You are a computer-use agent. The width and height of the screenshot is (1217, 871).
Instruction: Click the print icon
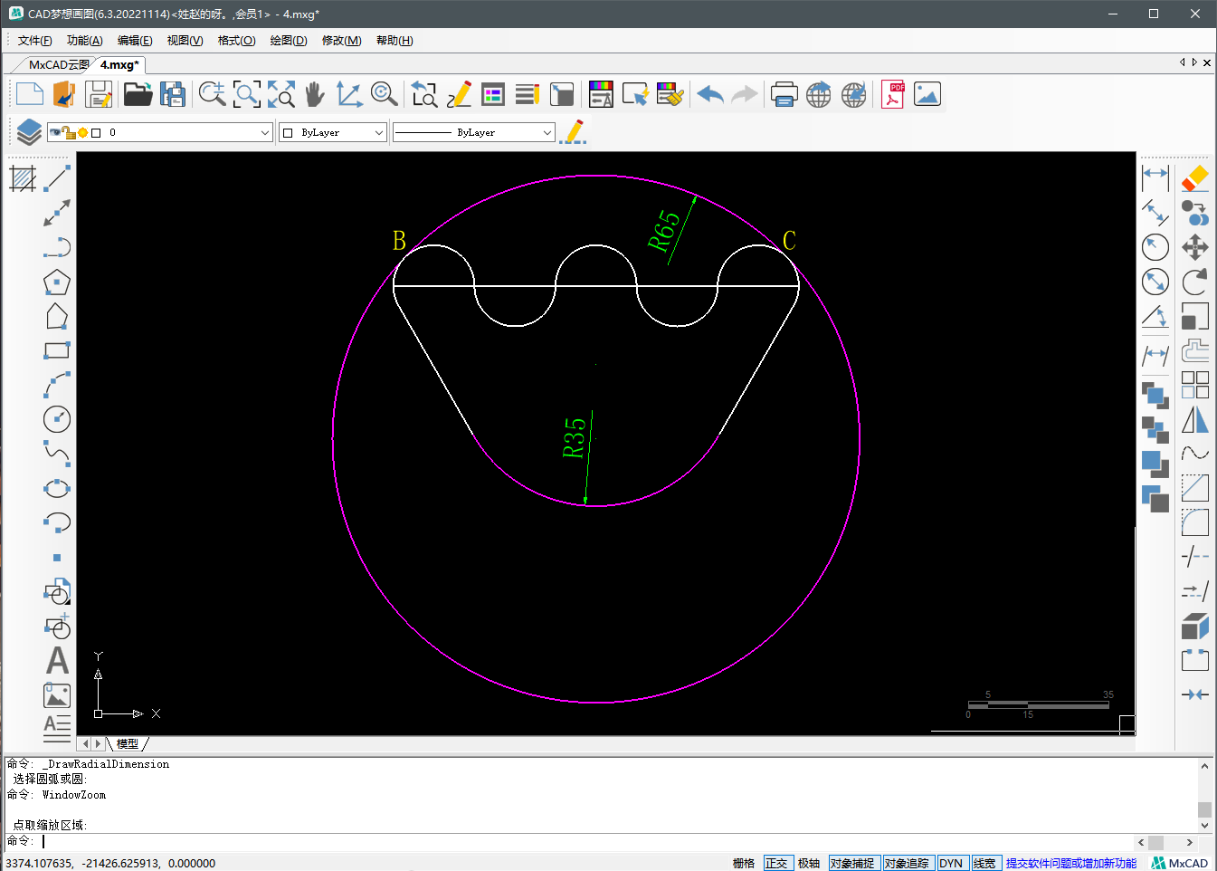point(784,94)
